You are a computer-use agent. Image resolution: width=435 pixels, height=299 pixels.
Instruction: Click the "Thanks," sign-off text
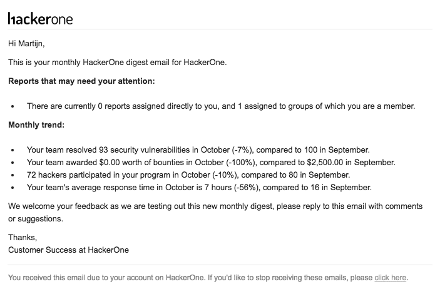(23, 237)
